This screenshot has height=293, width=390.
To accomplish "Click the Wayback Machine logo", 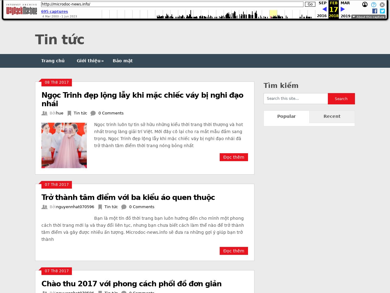I will pos(22,10).
